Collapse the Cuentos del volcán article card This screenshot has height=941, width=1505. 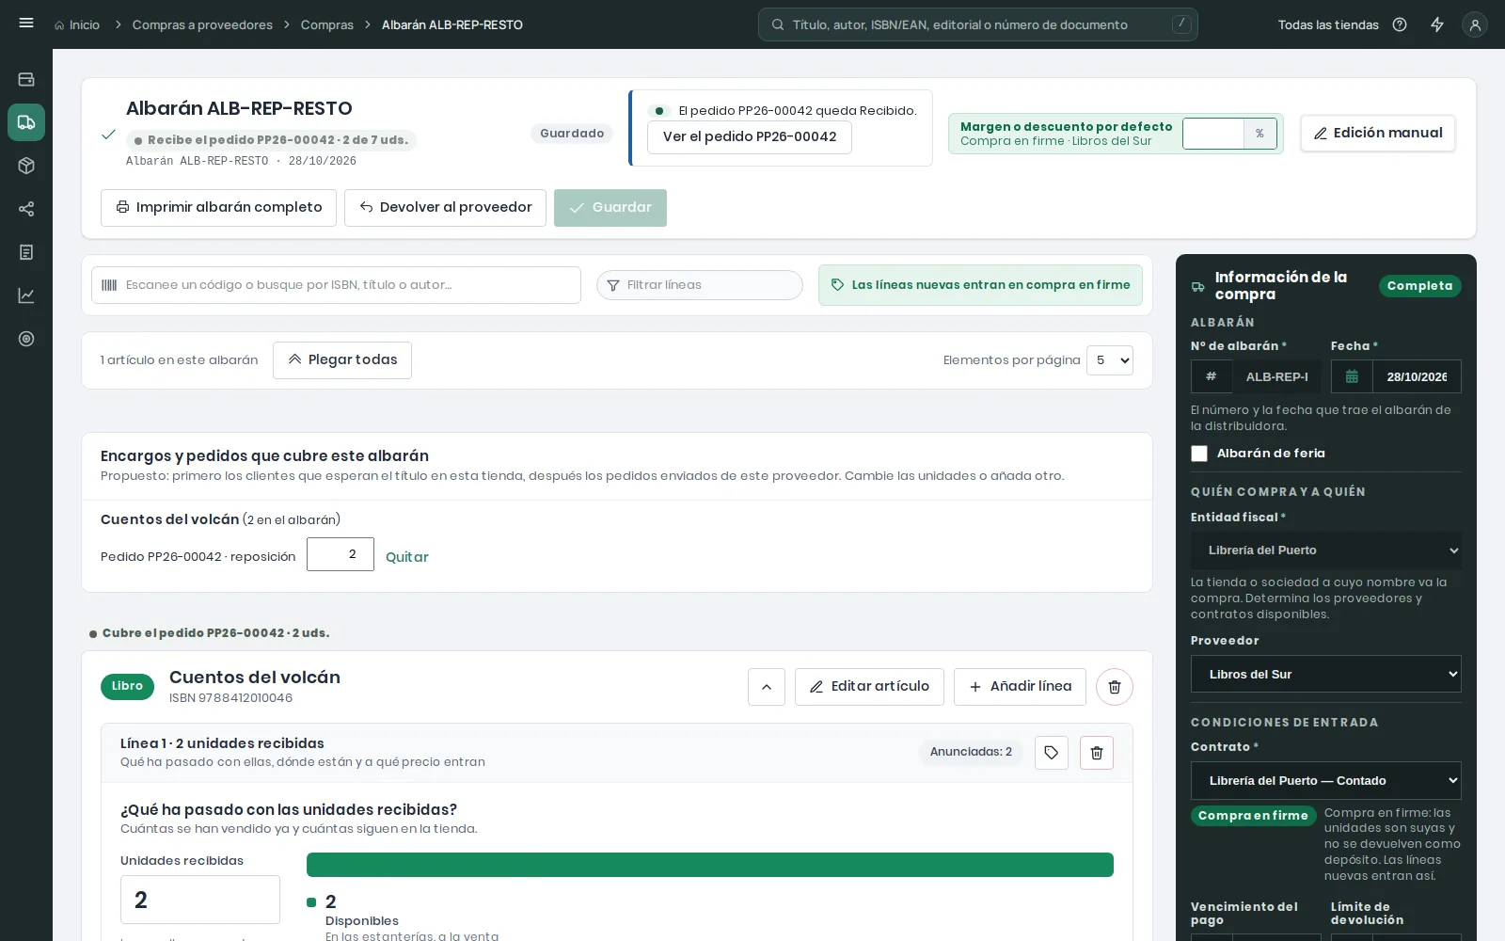767,687
